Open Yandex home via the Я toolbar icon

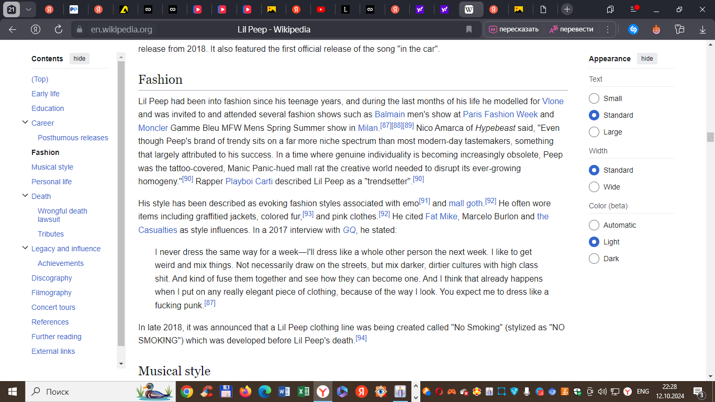click(x=36, y=29)
